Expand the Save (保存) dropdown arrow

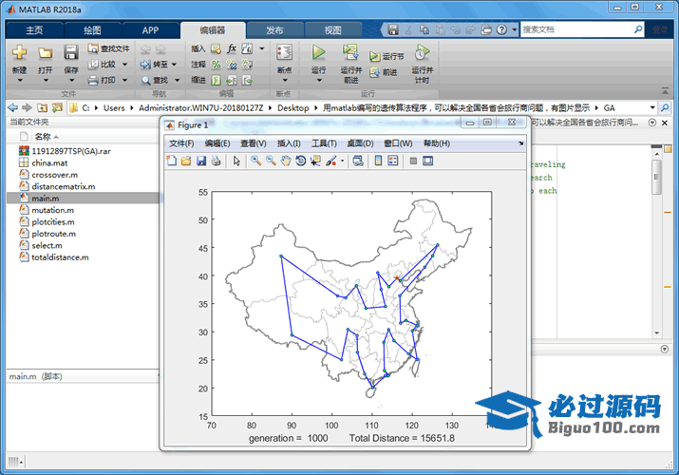pos(71,81)
